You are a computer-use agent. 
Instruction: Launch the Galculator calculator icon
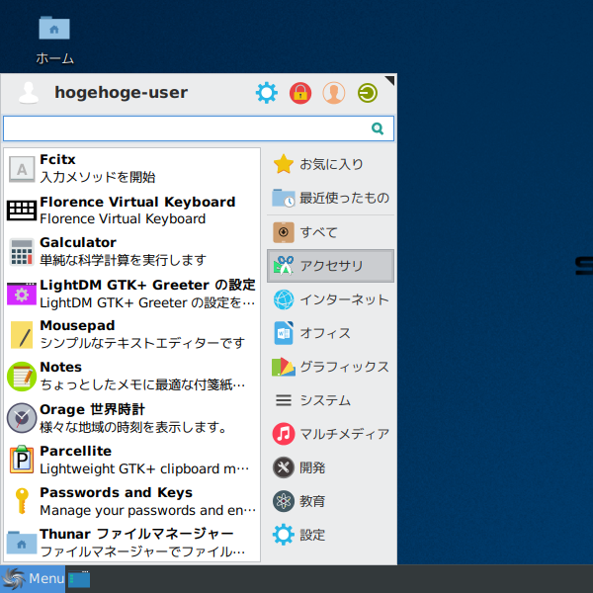[x=22, y=252]
